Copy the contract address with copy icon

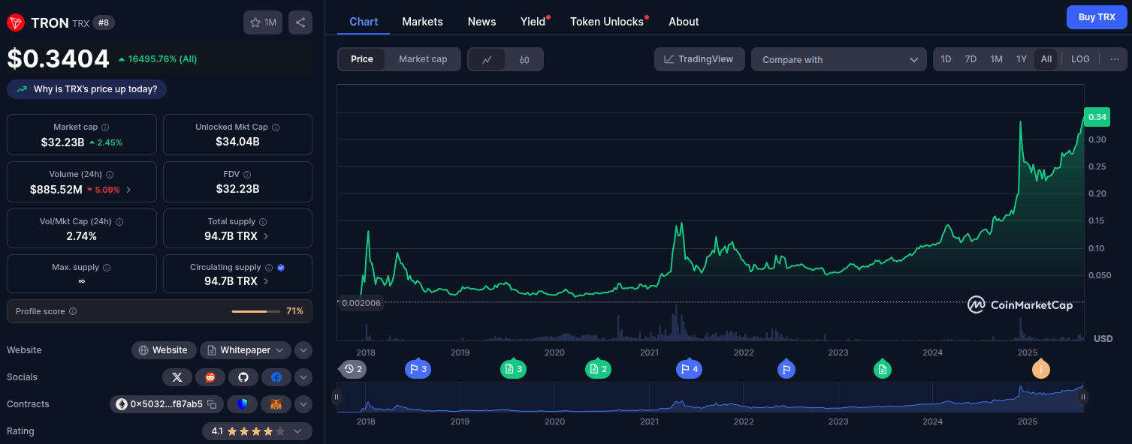click(x=212, y=405)
